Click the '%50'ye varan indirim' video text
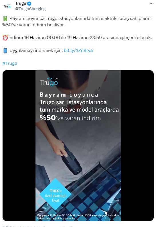The width and height of the screenshot is (158, 227). [x=70, y=118]
